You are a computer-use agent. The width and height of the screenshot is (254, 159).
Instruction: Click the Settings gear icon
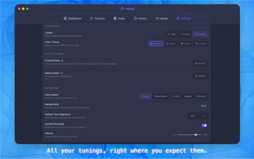pos(178,18)
